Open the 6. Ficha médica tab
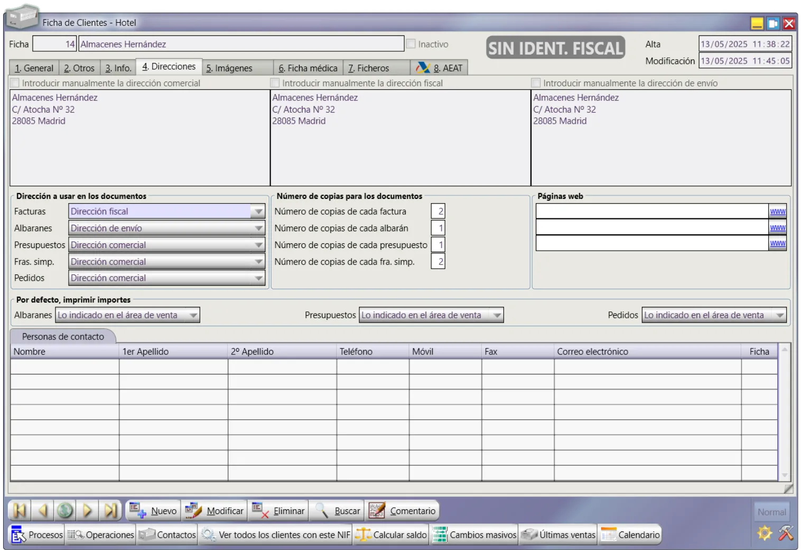This screenshot has height=550, width=801. tap(308, 68)
